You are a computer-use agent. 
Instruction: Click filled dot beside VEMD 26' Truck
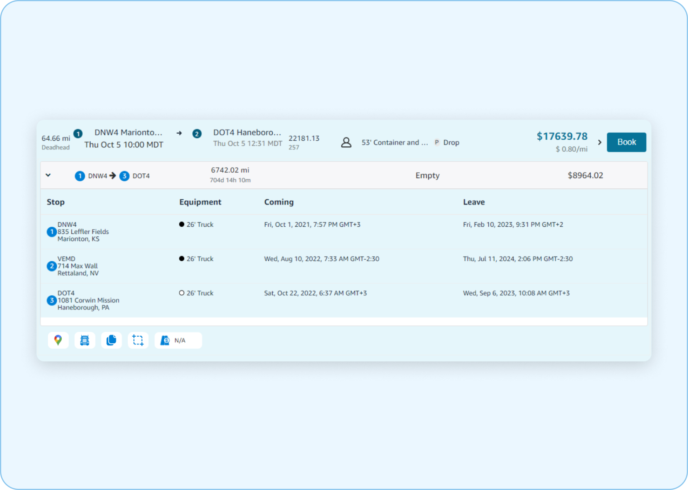(x=181, y=259)
